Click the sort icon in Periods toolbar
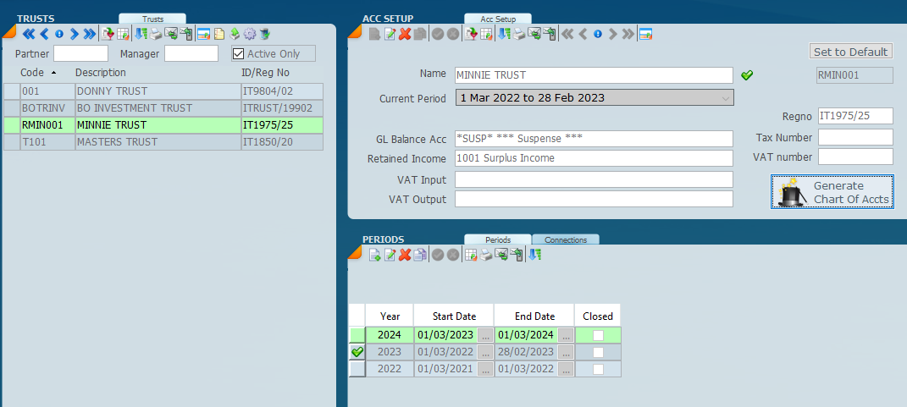This screenshot has height=407, width=907. coord(534,255)
